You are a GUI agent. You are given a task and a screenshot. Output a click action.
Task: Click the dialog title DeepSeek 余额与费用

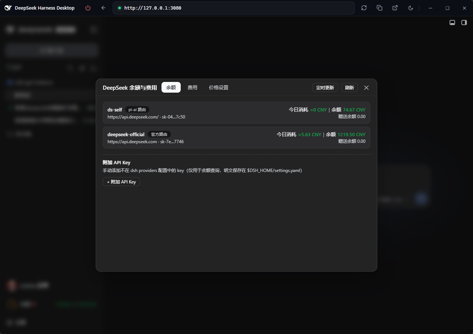(x=130, y=87)
